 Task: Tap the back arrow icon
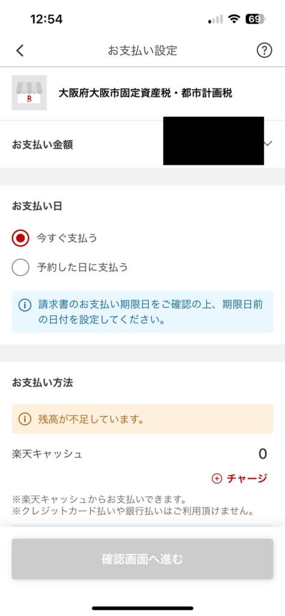tap(20, 51)
